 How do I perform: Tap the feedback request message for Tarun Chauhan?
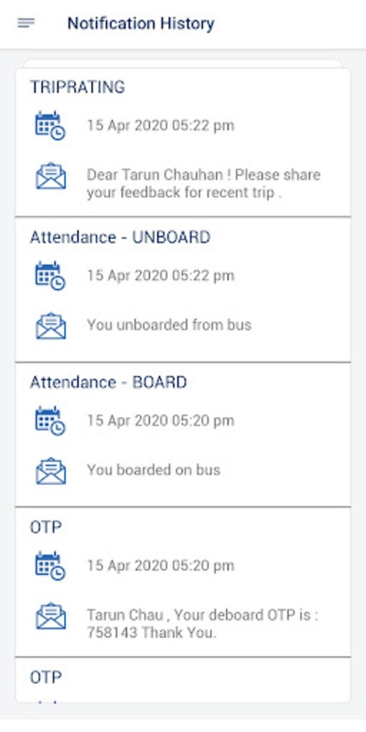point(203,184)
